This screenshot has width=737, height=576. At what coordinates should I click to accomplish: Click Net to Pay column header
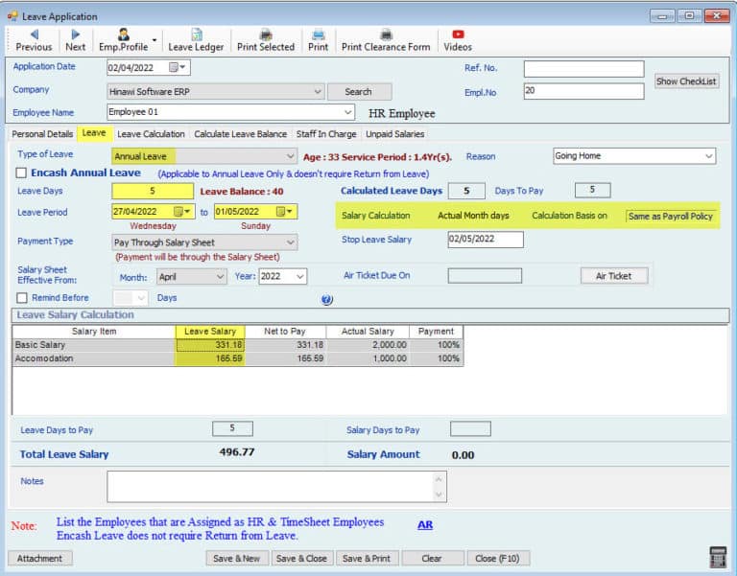tap(285, 332)
